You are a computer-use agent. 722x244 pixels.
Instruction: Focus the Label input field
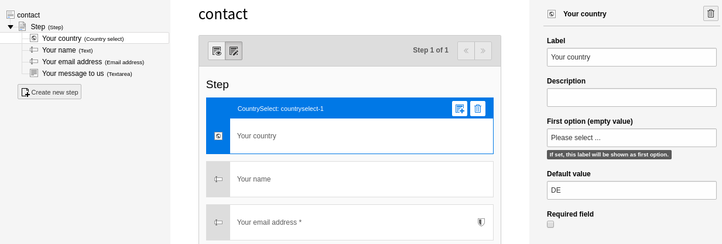(632, 57)
